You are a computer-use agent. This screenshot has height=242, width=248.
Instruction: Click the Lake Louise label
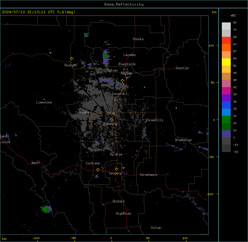(5, 139)
